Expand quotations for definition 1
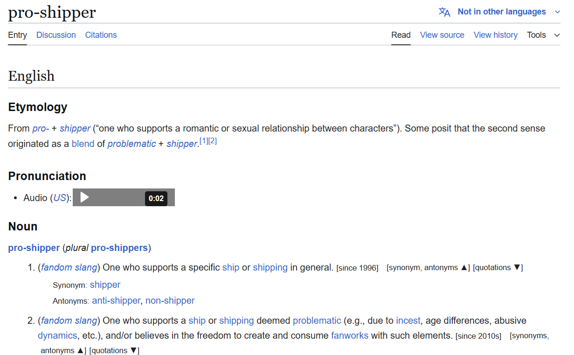Screen dimensions: 574x355 pyautogui.click(x=498, y=268)
